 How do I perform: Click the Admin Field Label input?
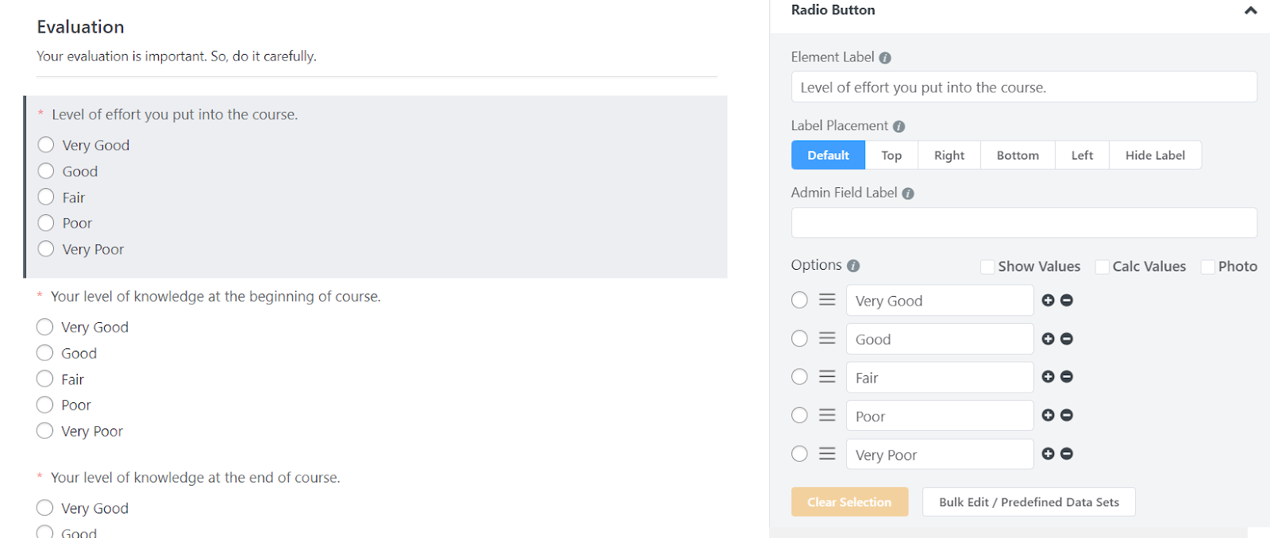tap(1024, 223)
